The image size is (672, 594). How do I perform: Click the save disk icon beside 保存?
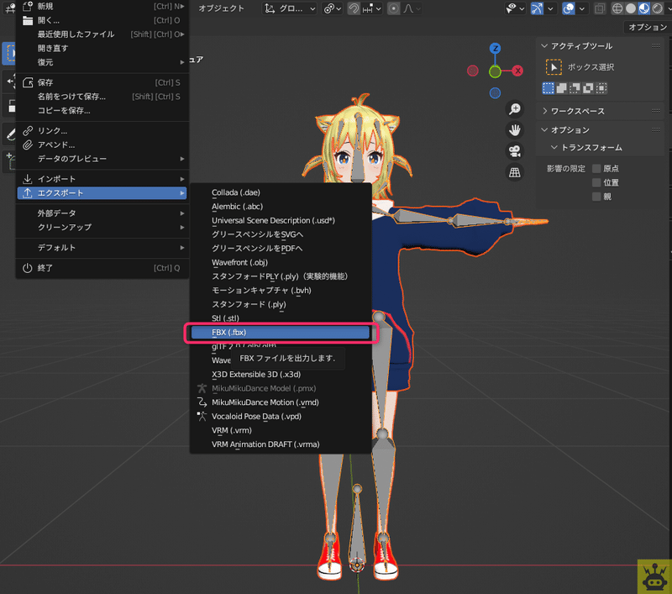coord(28,82)
